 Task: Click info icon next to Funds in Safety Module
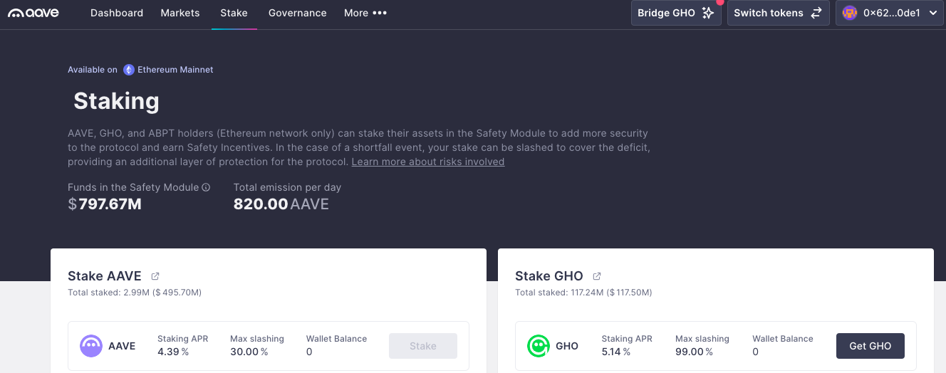[206, 188]
